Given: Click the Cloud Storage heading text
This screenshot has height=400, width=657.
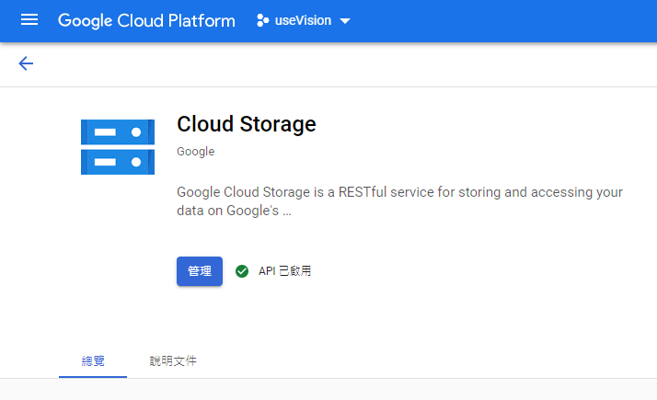Looking at the screenshot, I should pos(247,124).
